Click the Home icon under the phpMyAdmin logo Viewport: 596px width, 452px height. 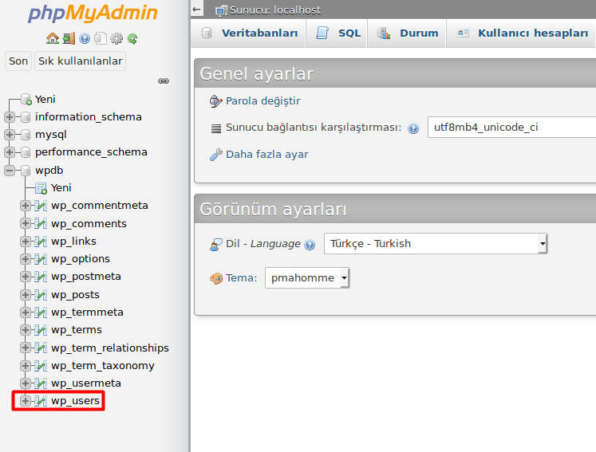tap(53, 38)
